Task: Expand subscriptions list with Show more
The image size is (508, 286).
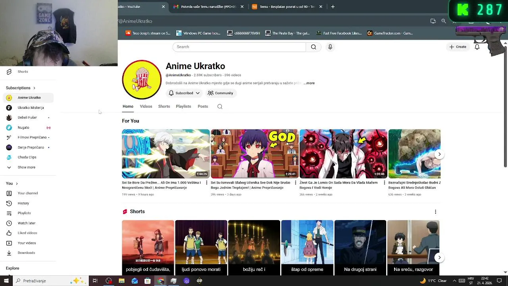Action: click(x=28, y=167)
